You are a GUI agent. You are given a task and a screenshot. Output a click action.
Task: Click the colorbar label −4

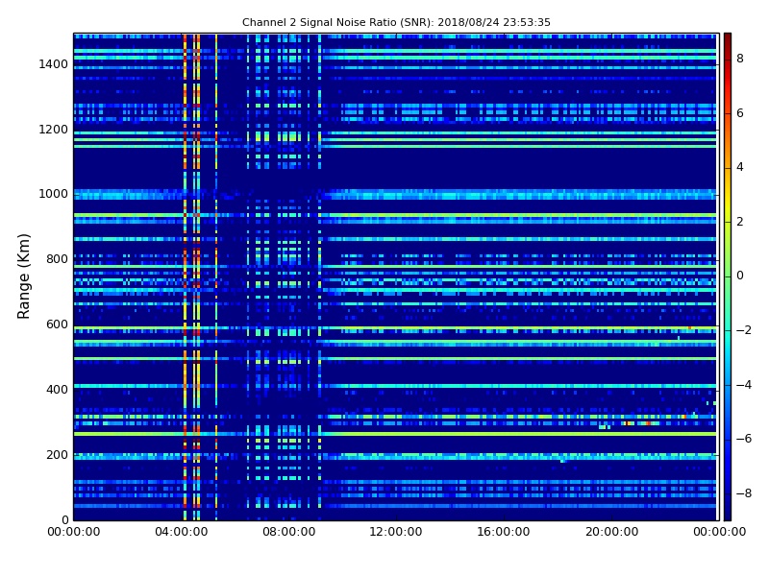point(744,385)
